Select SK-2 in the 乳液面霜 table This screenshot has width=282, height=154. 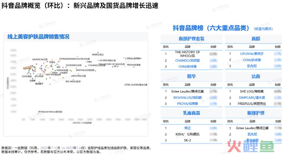(x=187, y=140)
